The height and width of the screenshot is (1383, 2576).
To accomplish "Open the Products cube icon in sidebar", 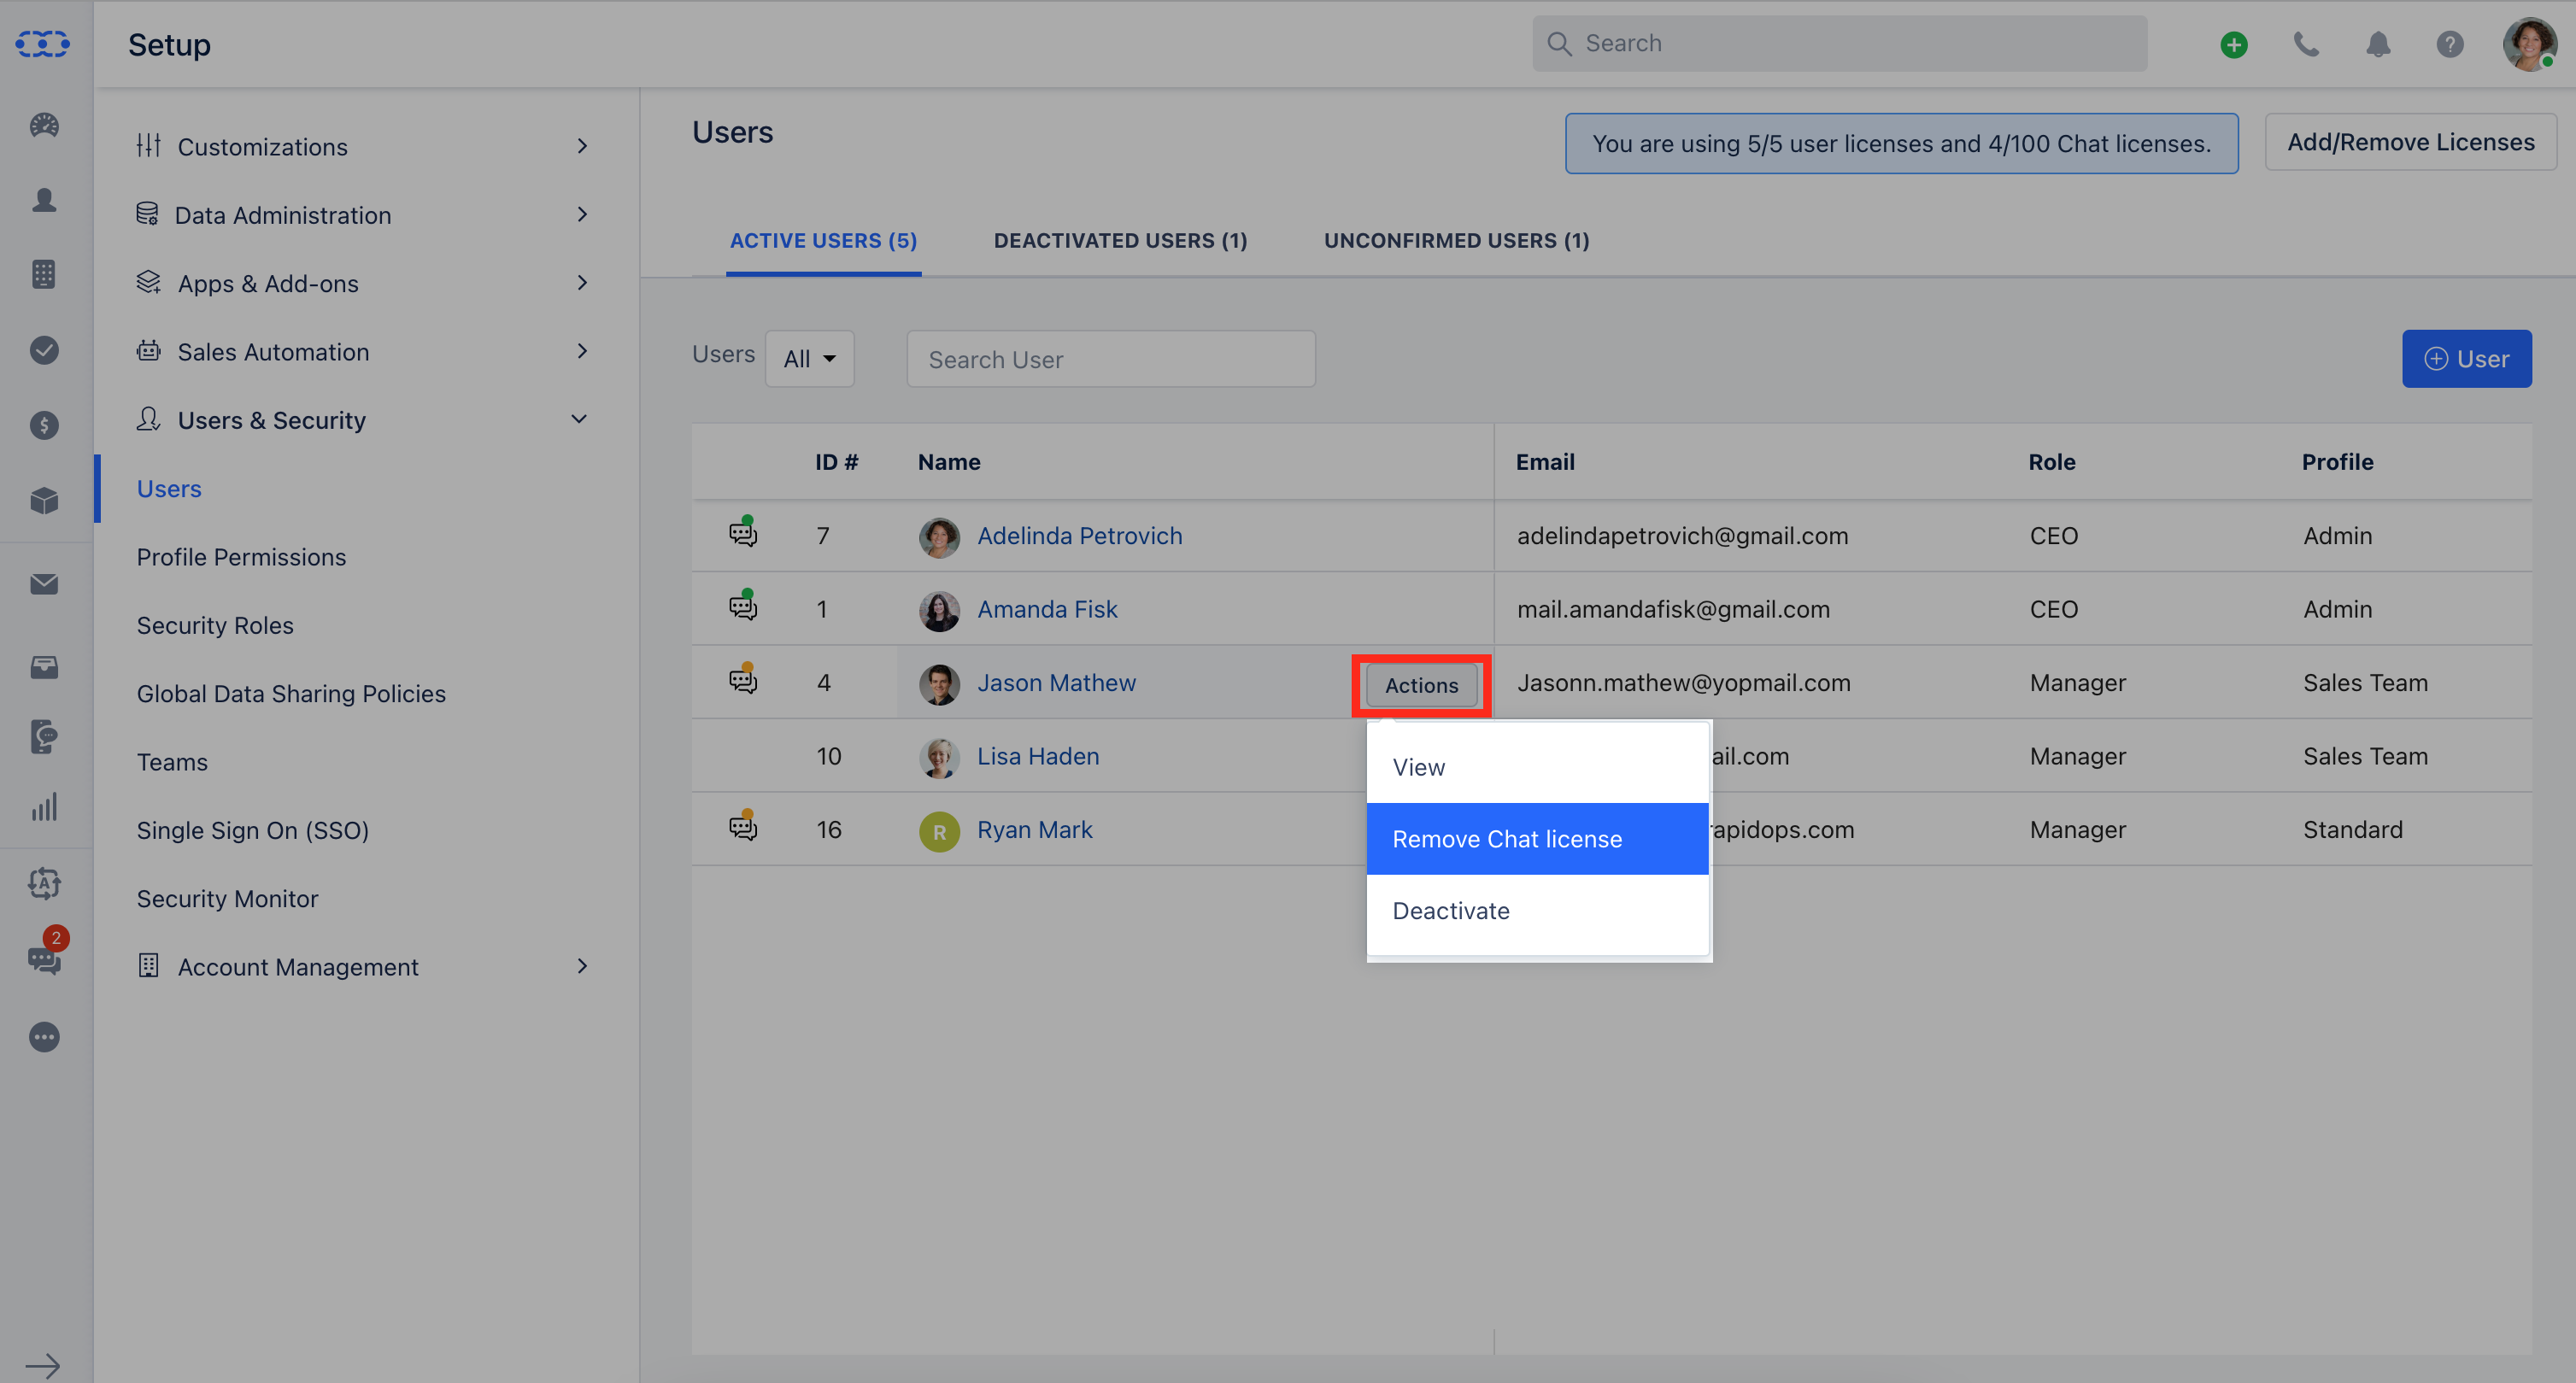I will point(44,500).
